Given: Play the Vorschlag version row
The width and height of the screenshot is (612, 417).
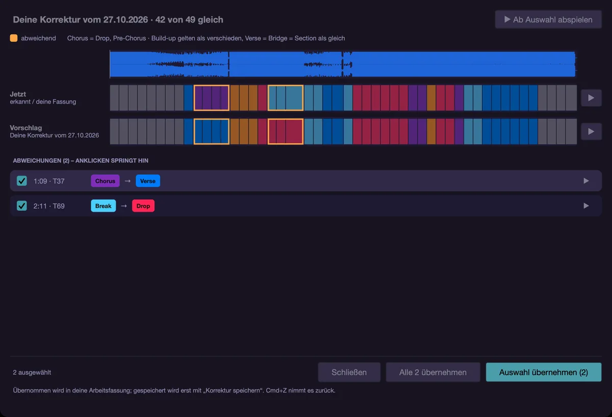Looking at the screenshot, I should tap(591, 131).
